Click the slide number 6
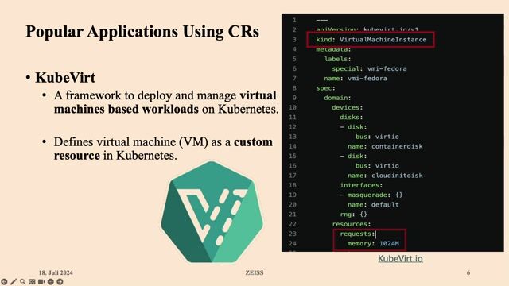This screenshot has height=286, width=509. pyautogui.click(x=468, y=272)
